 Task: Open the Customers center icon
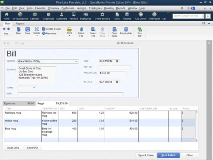pos(62,16)
